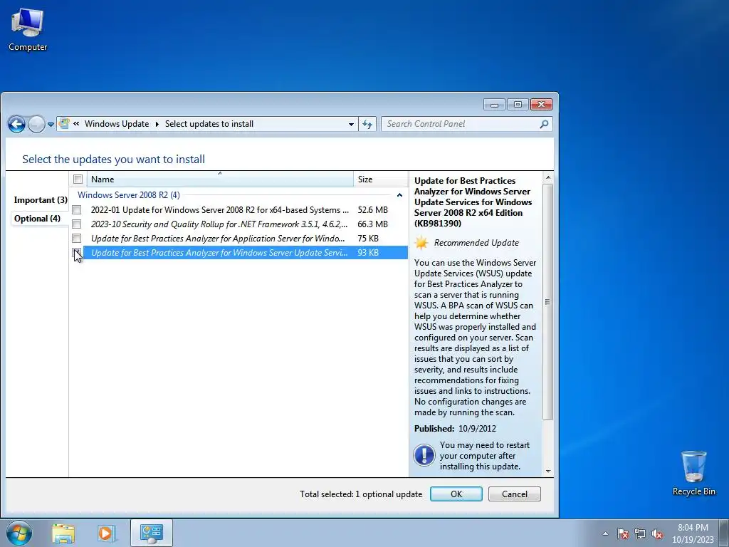Open Windows Explorer from the taskbar
Image resolution: width=729 pixels, height=547 pixels.
point(63,533)
